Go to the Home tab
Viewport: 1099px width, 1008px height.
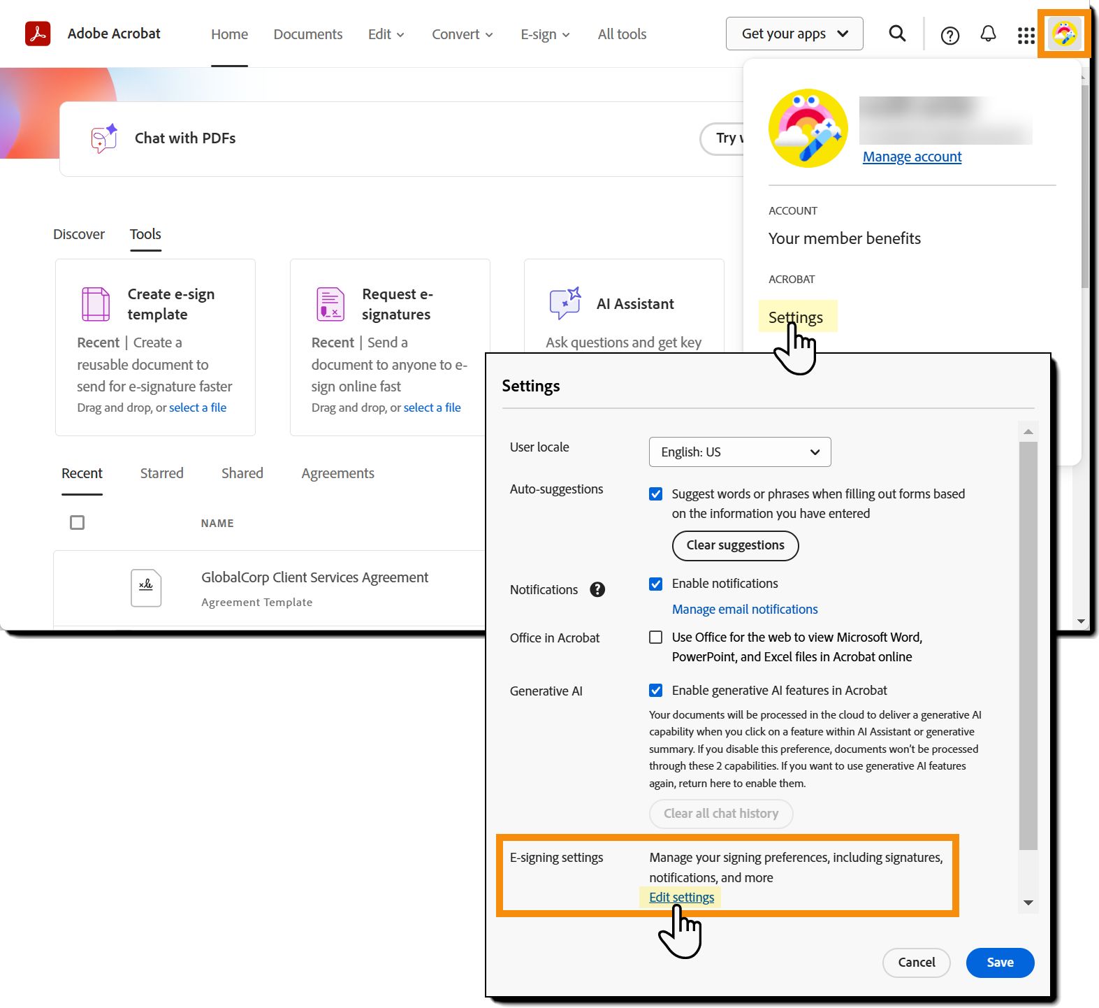click(229, 34)
